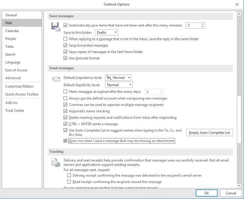This screenshot has height=199, width=244.
Task: Close the Outlook Options dialog
Action: [237, 5]
